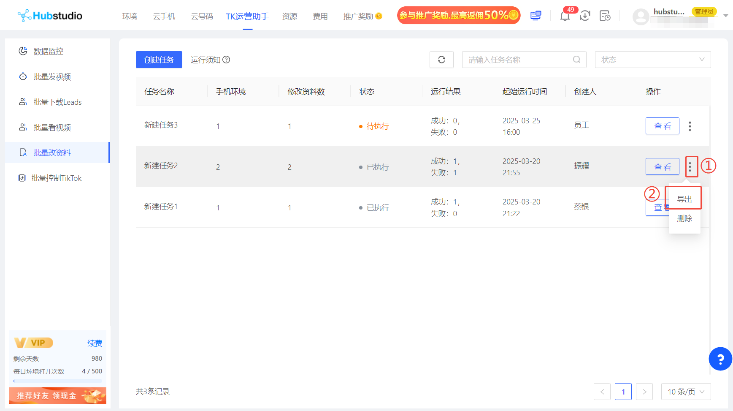Focus the 请输入任务名称 search field
This screenshot has height=411, width=733.
pos(524,60)
